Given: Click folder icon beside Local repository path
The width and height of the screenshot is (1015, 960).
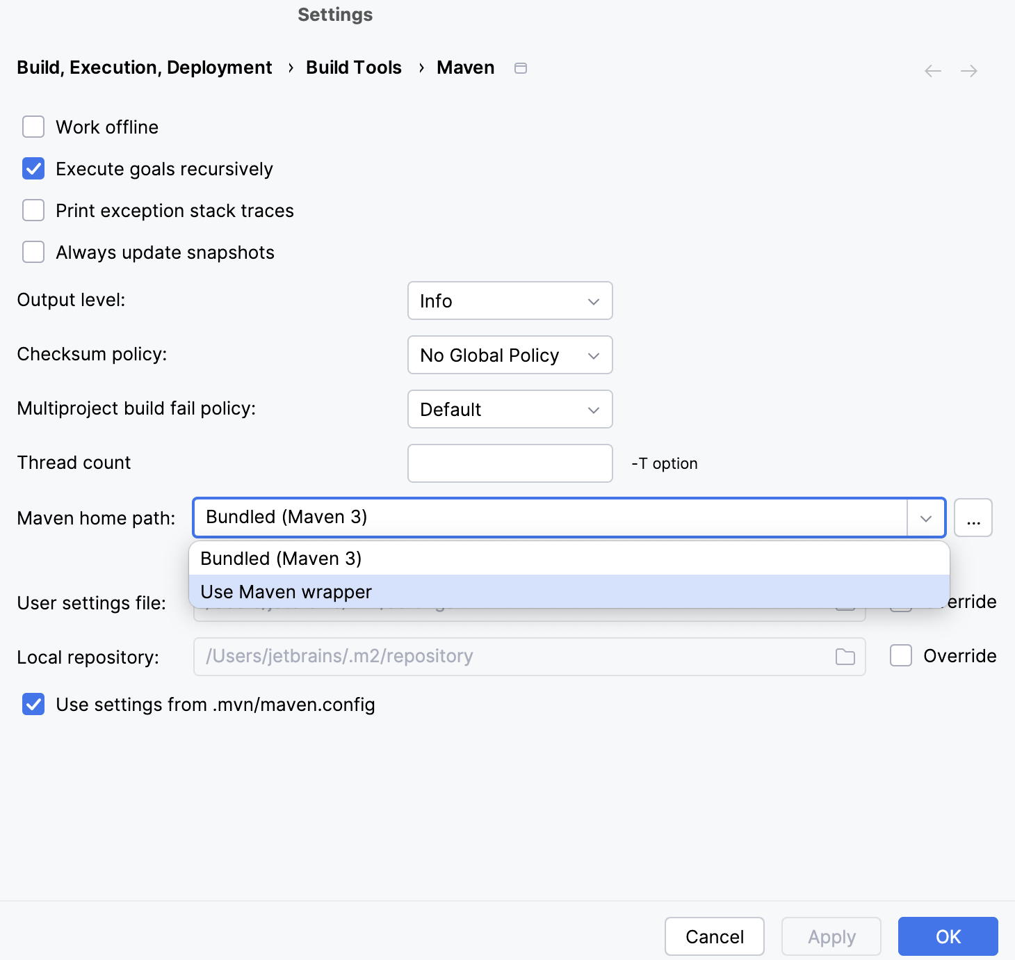Looking at the screenshot, I should [x=845, y=655].
